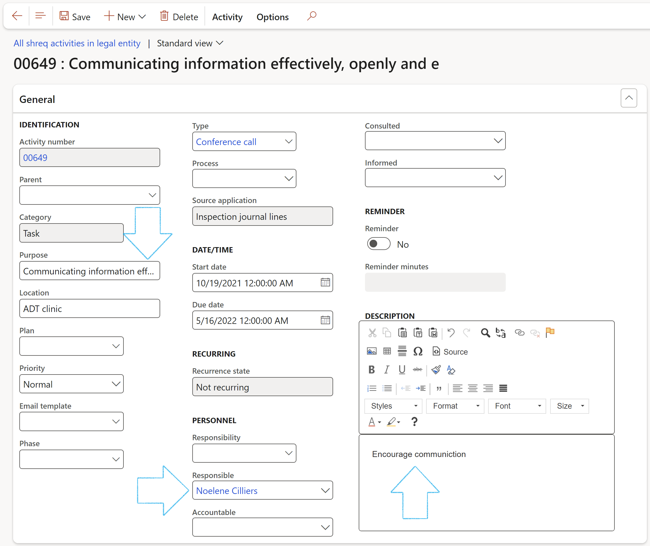Open Find in description editor
650x546 pixels.
tap(485, 333)
